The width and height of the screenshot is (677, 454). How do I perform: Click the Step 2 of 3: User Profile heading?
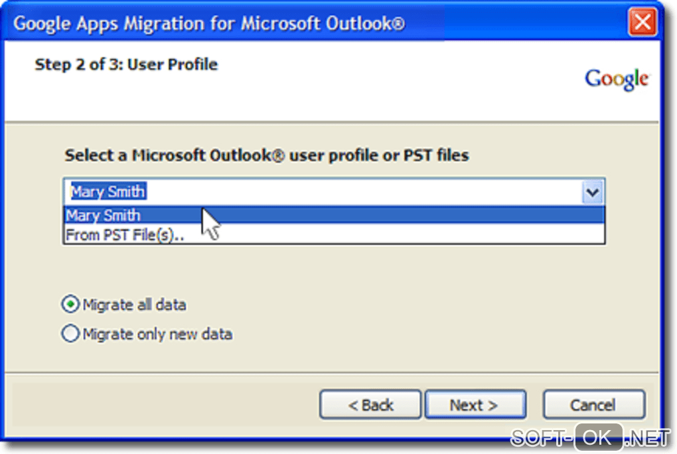[x=126, y=65]
